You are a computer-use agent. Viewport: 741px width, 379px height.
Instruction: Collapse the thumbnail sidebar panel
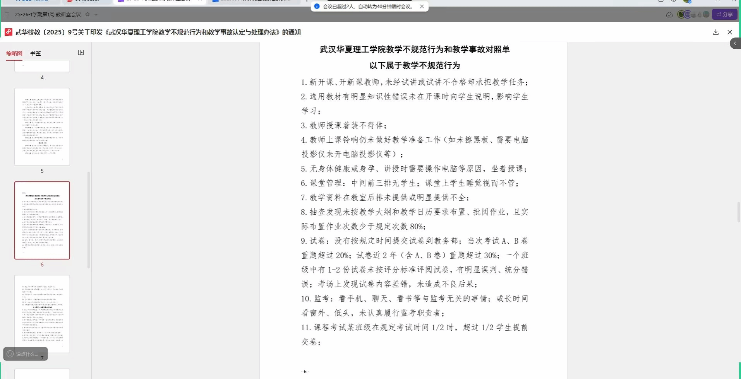pyautogui.click(x=81, y=53)
